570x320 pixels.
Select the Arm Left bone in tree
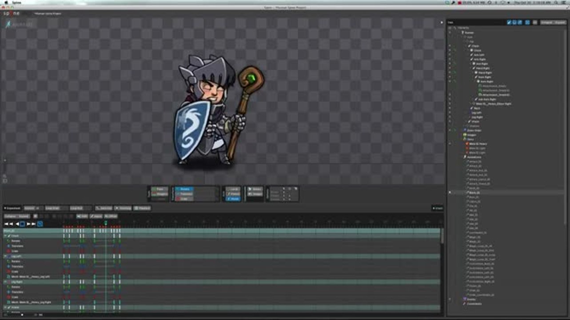tap(479, 55)
